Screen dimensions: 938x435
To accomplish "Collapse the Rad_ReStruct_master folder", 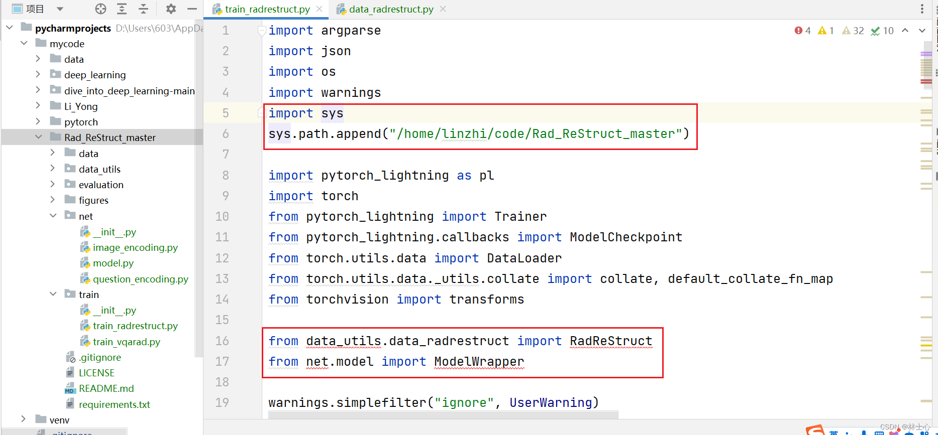I will click(38, 137).
